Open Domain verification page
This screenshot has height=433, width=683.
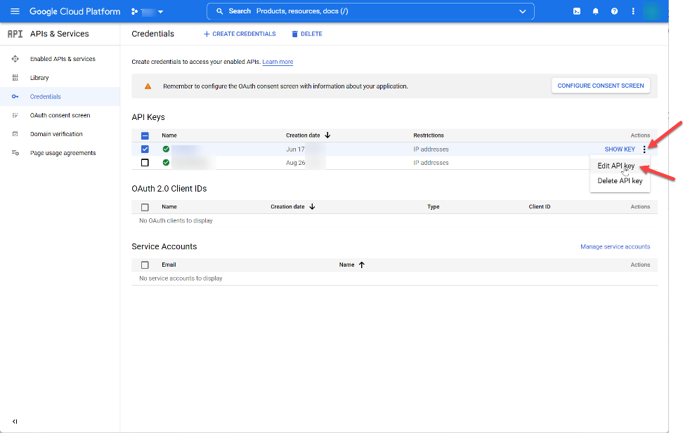56,134
